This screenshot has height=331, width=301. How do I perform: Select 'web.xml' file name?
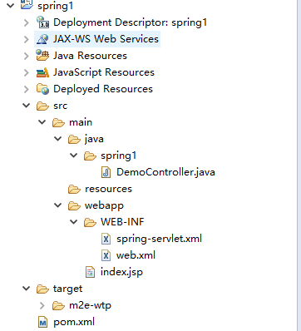136,255
